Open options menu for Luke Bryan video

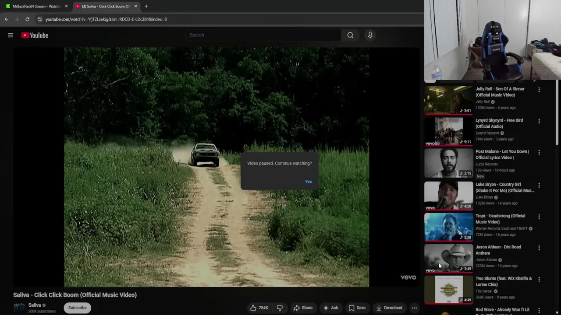point(539,185)
